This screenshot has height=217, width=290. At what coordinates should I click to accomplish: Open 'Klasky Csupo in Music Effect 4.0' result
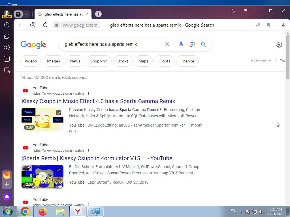point(98,101)
